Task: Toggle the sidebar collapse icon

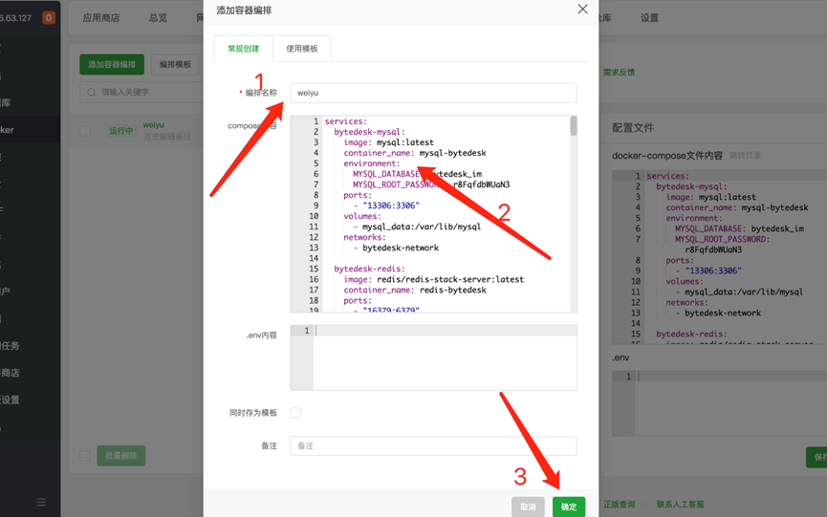Action: (40, 503)
